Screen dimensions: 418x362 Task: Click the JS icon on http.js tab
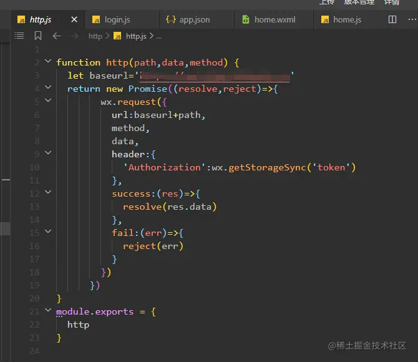click(21, 19)
